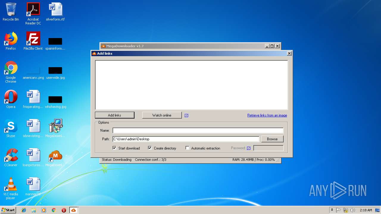Select isbnexisting document on desktop
This screenshot has width=381, height=214.
point(33,128)
